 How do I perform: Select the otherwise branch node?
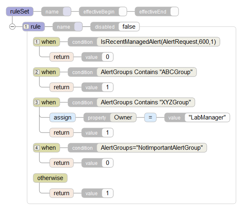50,178
